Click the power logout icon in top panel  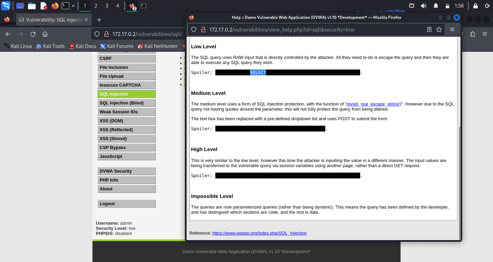click(x=487, y=6)
